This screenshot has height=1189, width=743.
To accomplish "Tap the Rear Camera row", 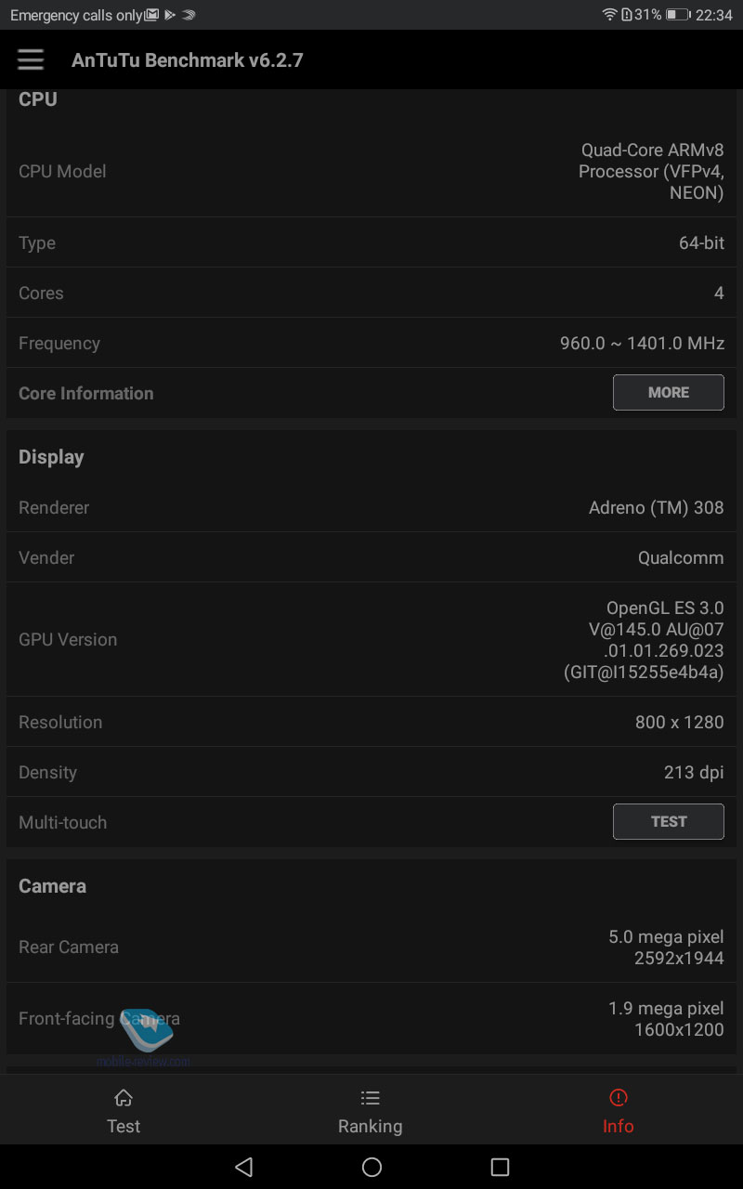I will tap(371, 947).
